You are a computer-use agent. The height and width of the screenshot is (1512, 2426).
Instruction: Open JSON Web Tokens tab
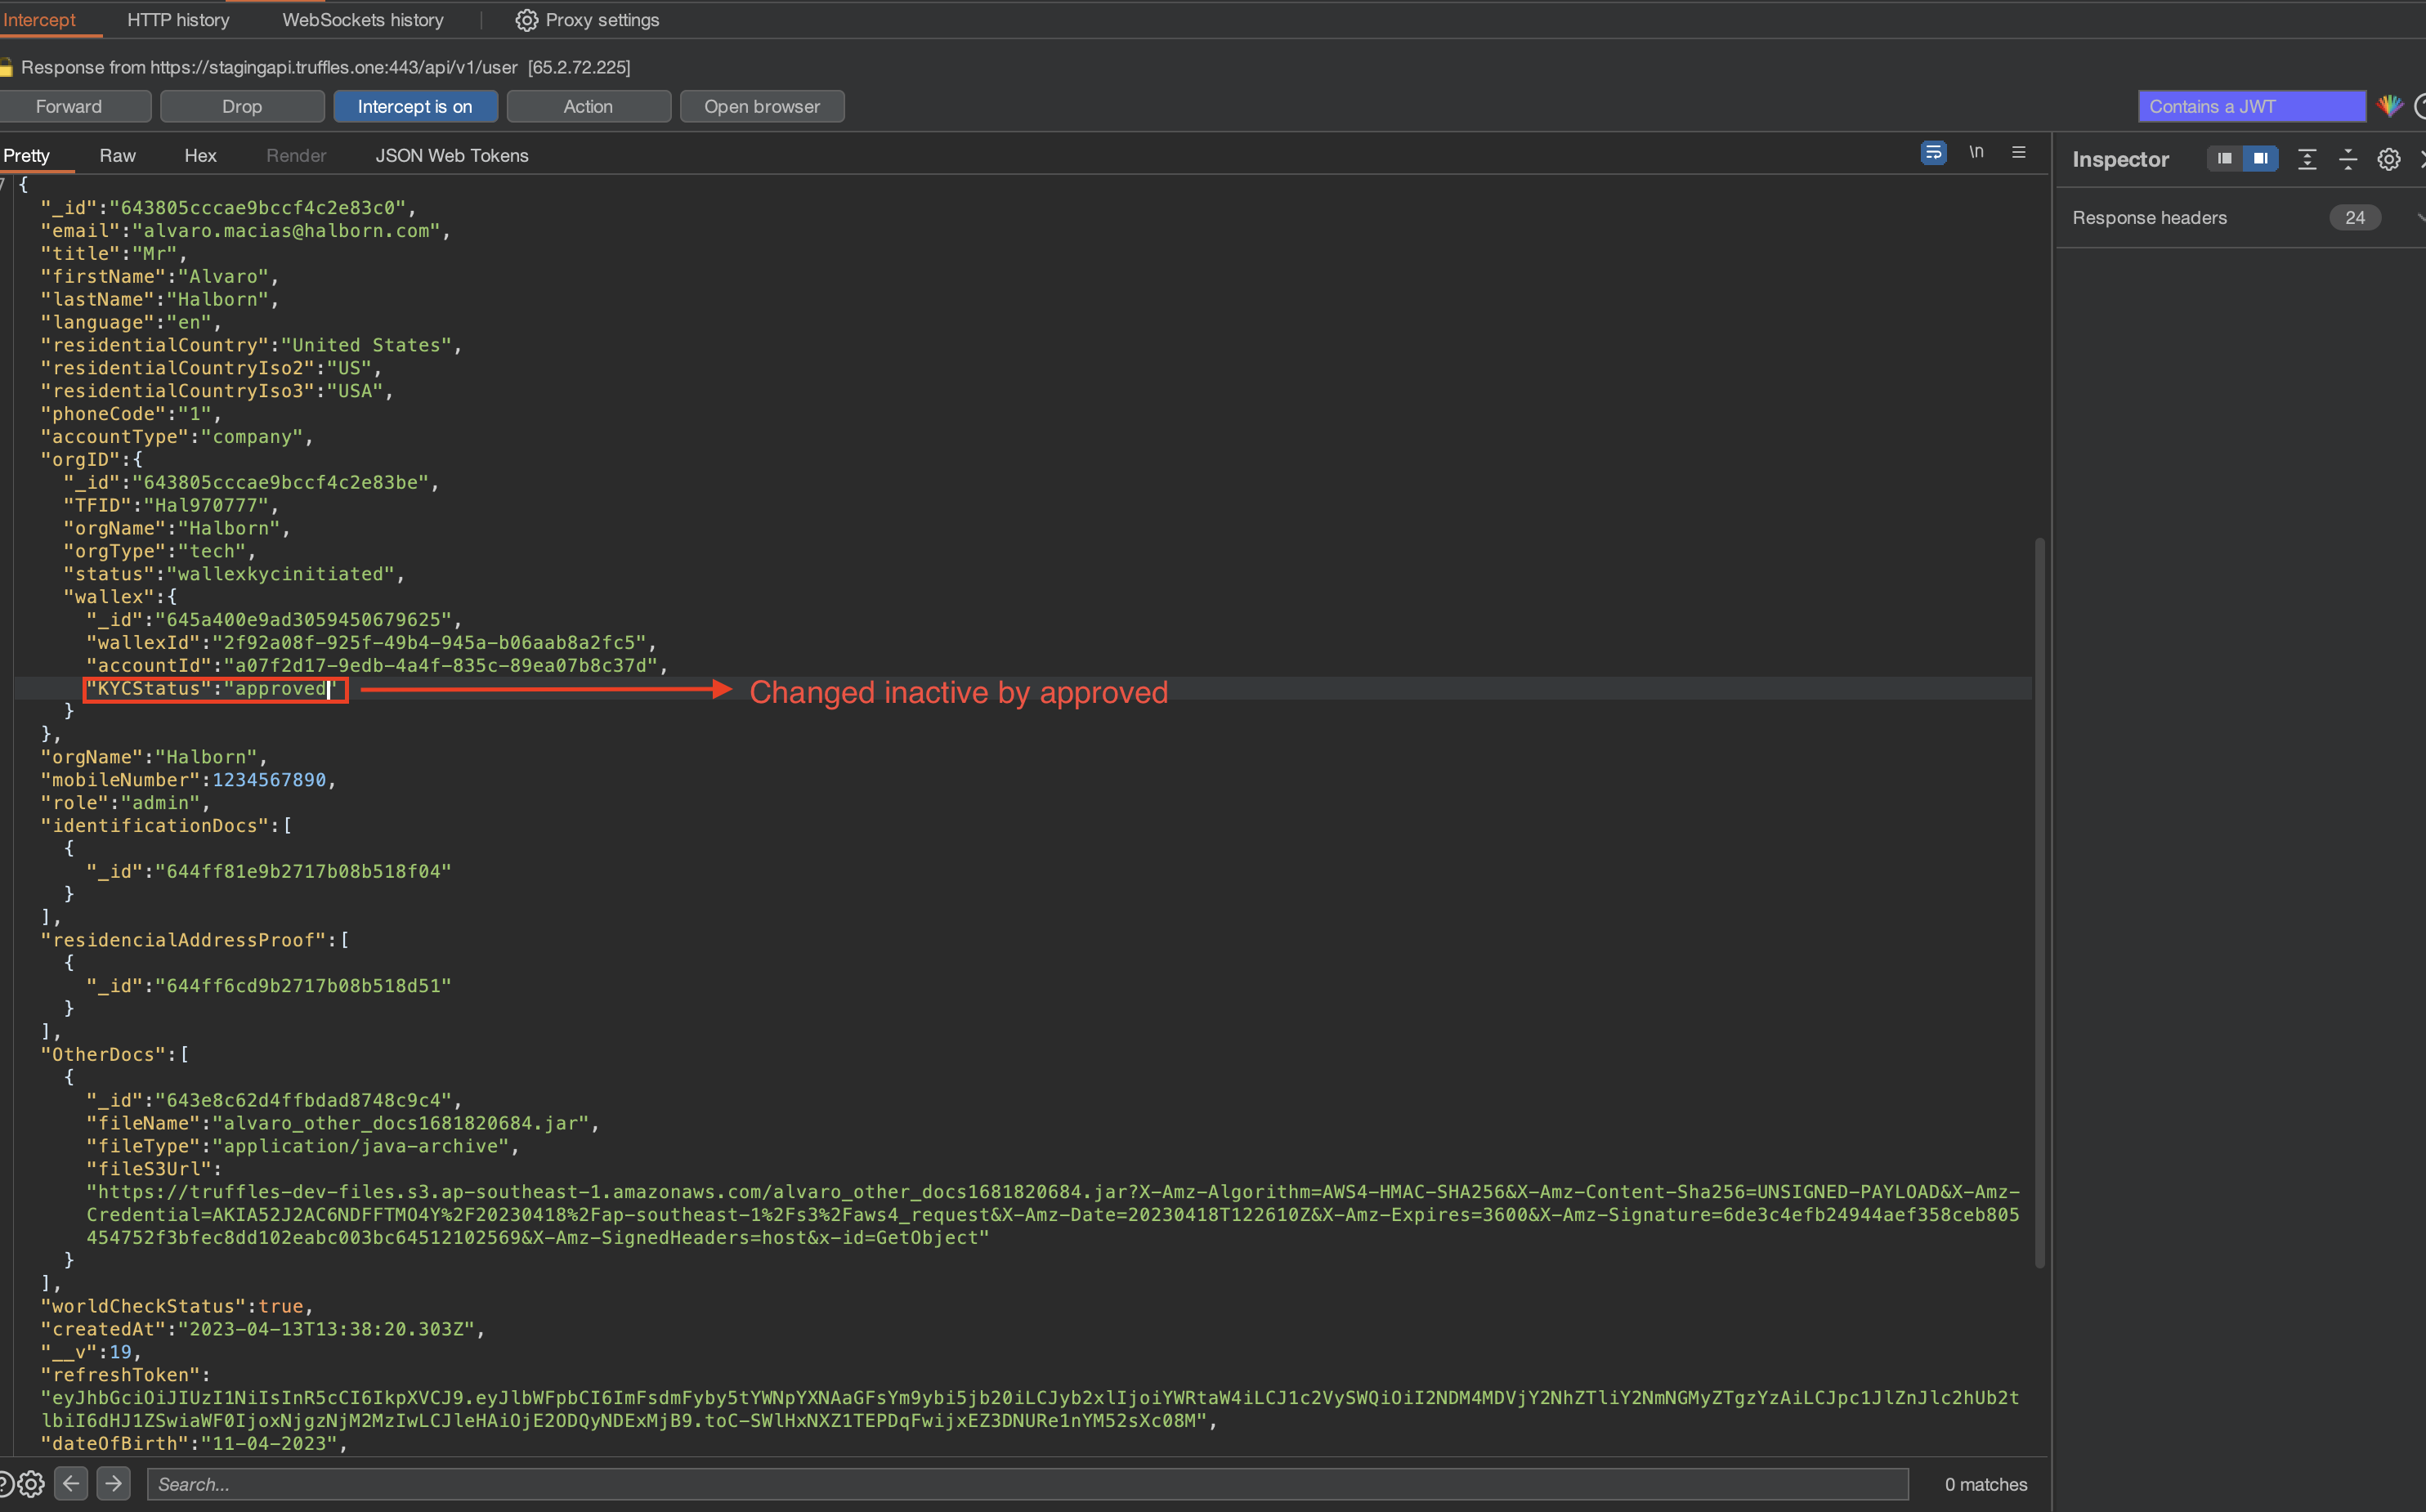450,155
